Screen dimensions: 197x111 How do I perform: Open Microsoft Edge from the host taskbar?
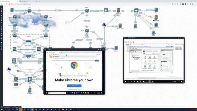pos(17,109)
